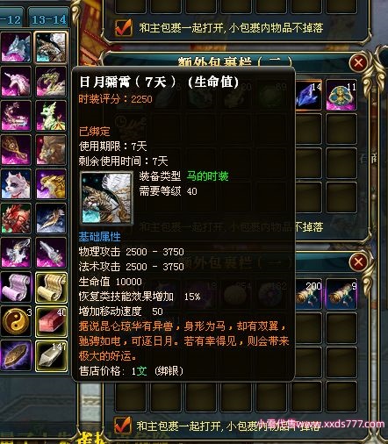Click the white crystal item stacked 147
The width and height of the screenshot is (388, 444).
[x=51, y=355]
